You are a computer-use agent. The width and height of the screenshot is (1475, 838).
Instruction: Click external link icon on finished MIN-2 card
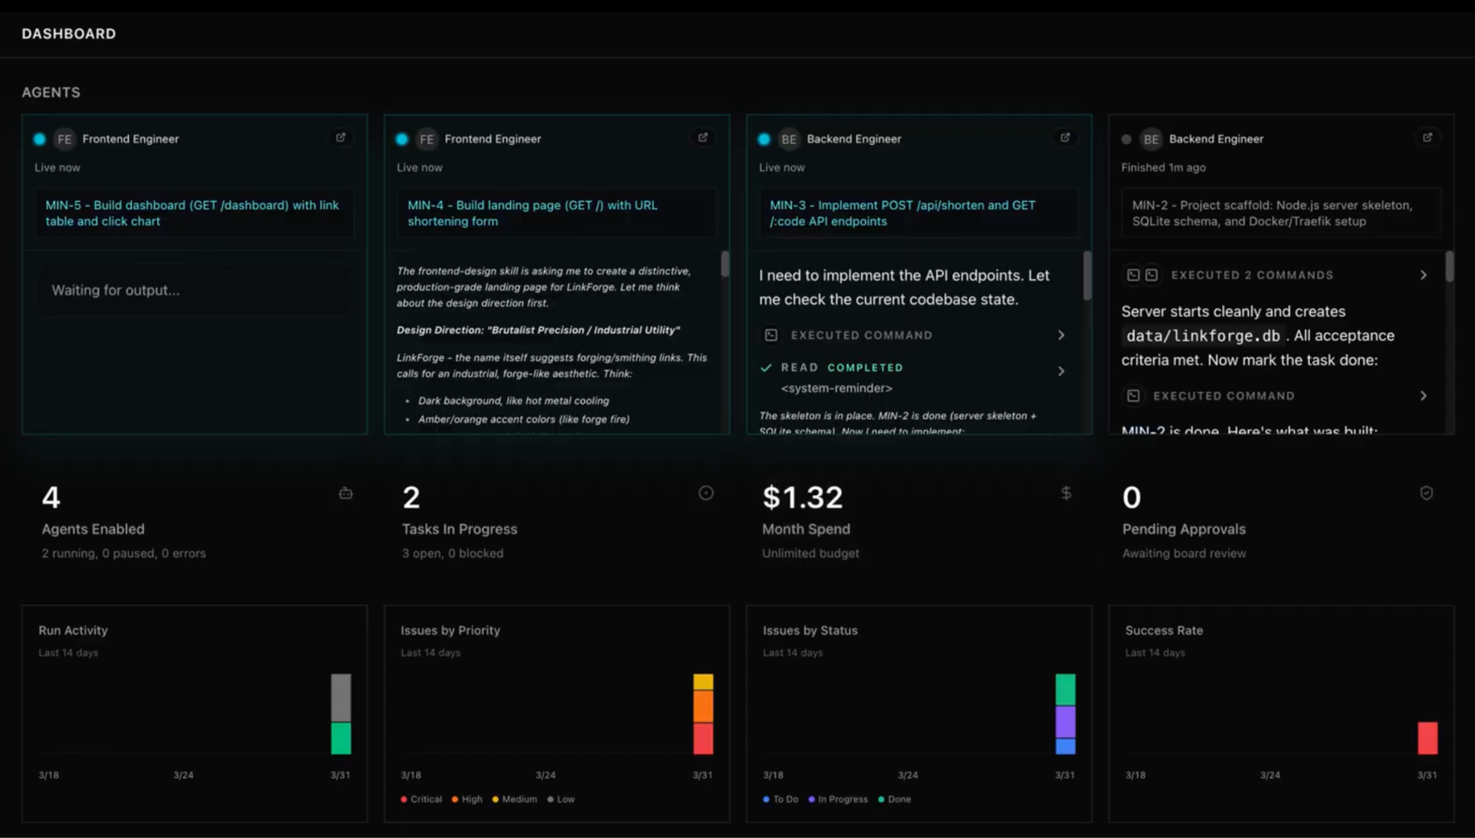click(x=1427, y=138)
